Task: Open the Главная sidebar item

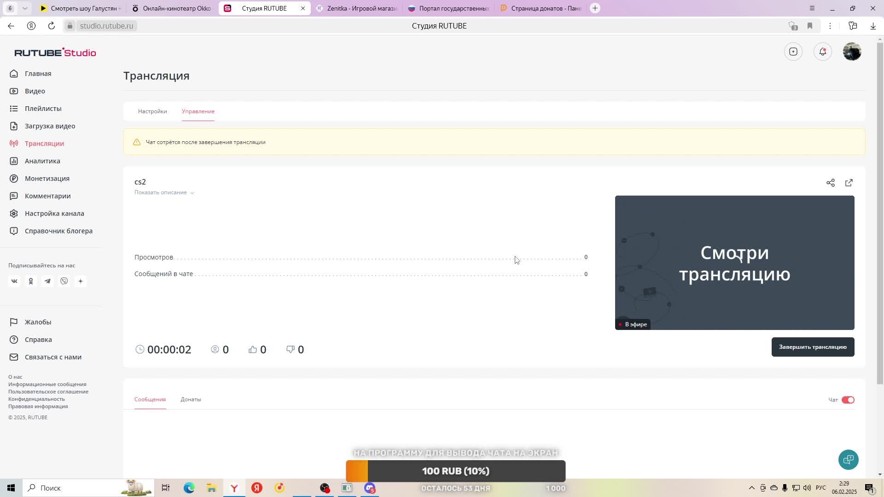Action: pyautogui.click(x=38, y=74)
